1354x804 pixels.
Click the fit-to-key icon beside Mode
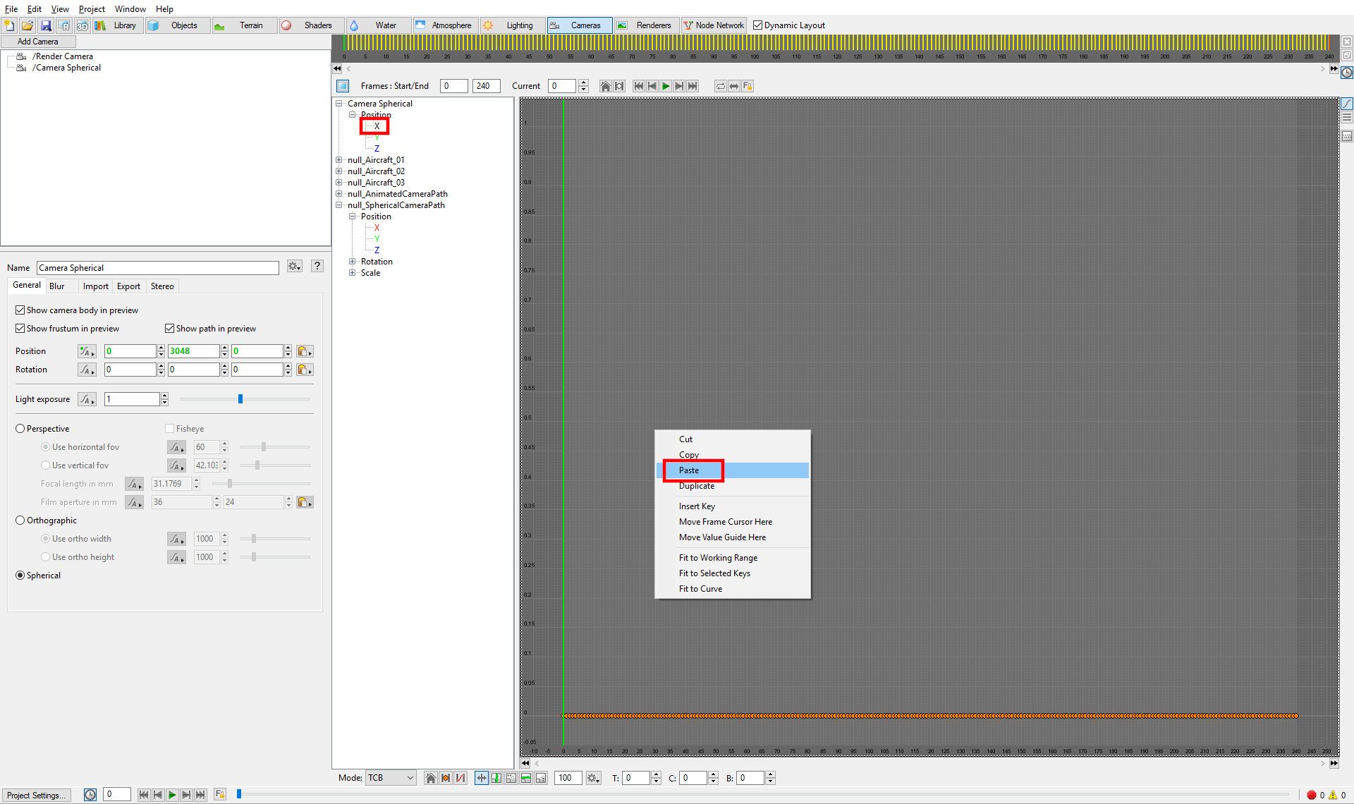(446, 778)
